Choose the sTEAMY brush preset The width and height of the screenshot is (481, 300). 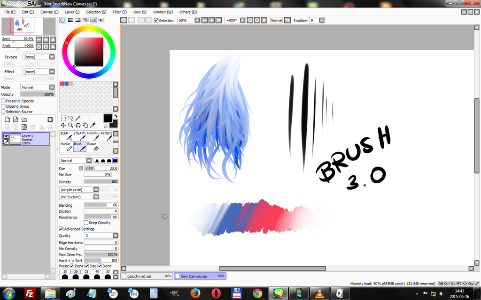tap(79, 136)
